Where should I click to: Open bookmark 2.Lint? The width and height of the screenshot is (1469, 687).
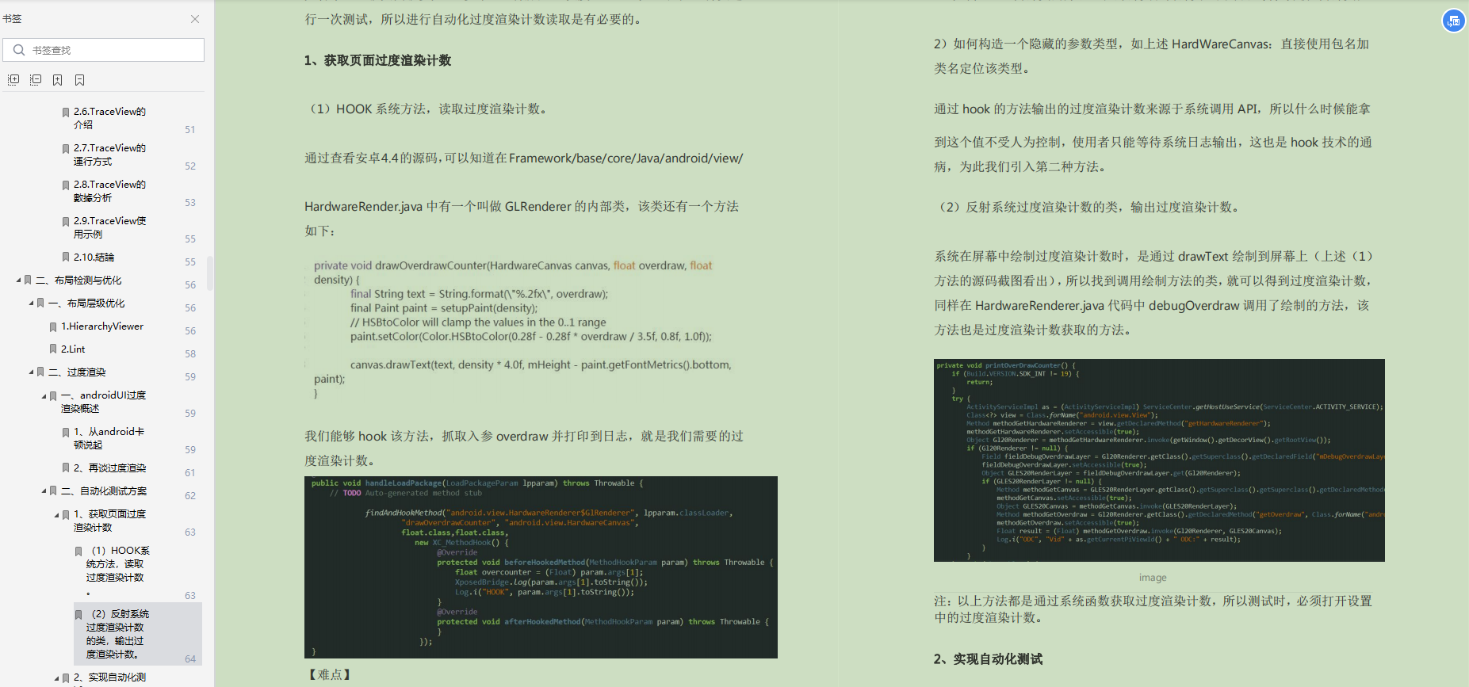(73, 349)
